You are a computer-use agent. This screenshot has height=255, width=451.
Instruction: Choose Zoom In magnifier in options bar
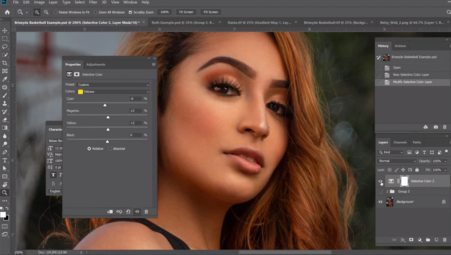pos(37,12)
